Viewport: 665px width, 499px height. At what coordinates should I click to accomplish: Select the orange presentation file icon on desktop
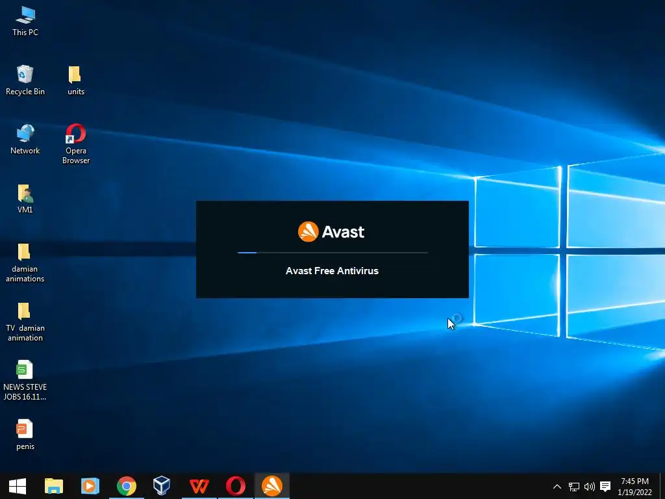coord(25,435)
